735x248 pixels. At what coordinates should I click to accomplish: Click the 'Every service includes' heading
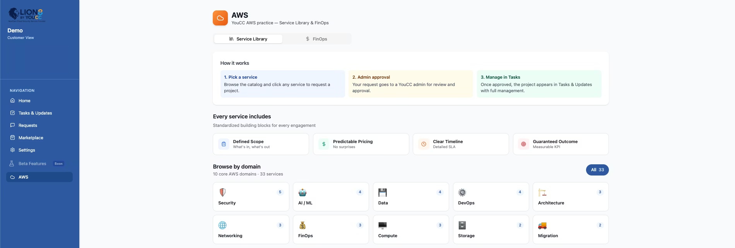point(242,116)
